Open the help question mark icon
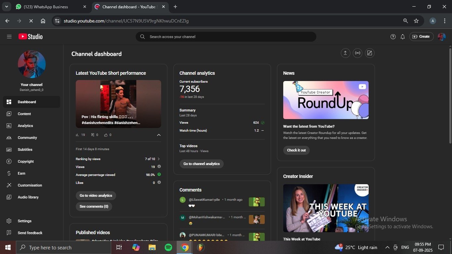452x254 pixels. pyautogui.click(x=393, y=37)
